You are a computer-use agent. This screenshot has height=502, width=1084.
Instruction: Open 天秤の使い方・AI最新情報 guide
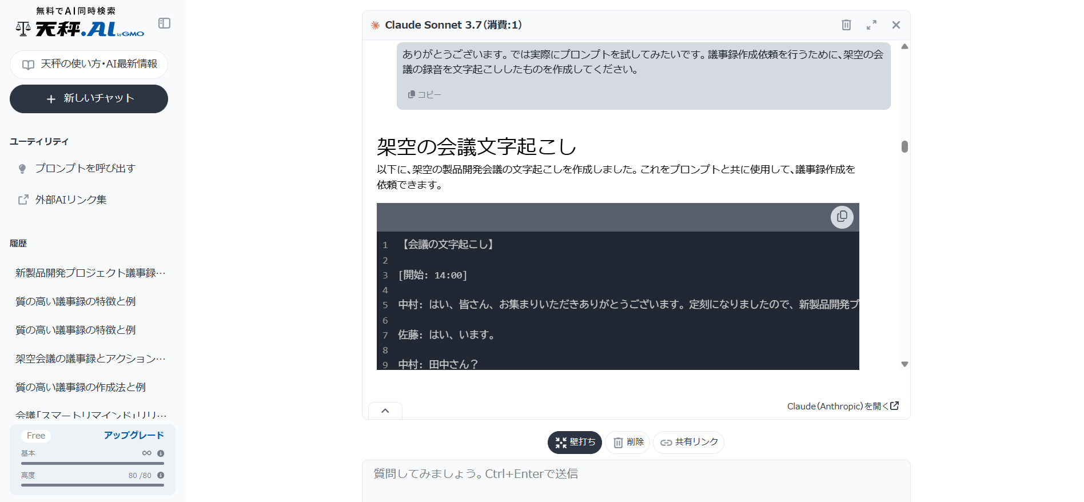point(89,64)
